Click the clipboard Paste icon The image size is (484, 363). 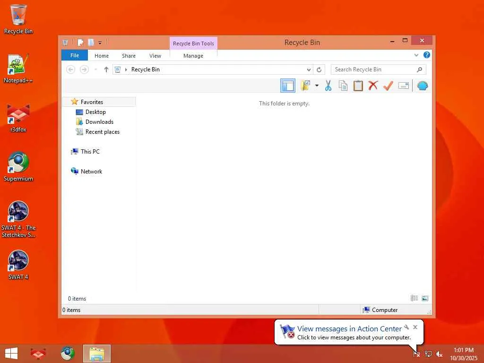(358, 86)
